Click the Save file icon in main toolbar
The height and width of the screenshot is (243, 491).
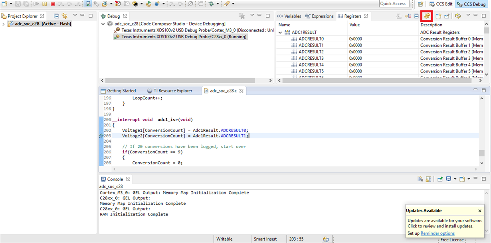click(x=18, y=4)
